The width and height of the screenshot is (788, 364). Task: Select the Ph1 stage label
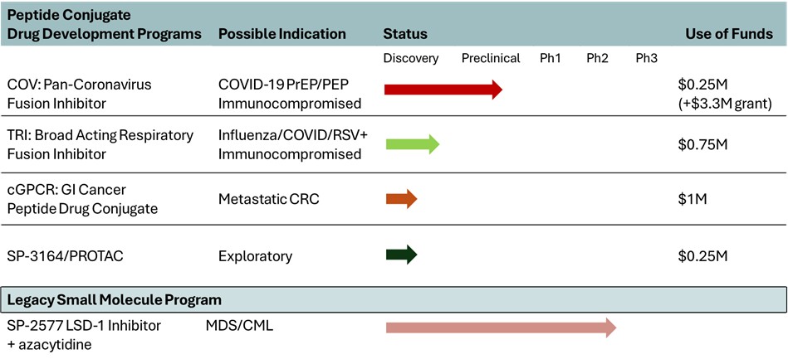pos(550,58)
